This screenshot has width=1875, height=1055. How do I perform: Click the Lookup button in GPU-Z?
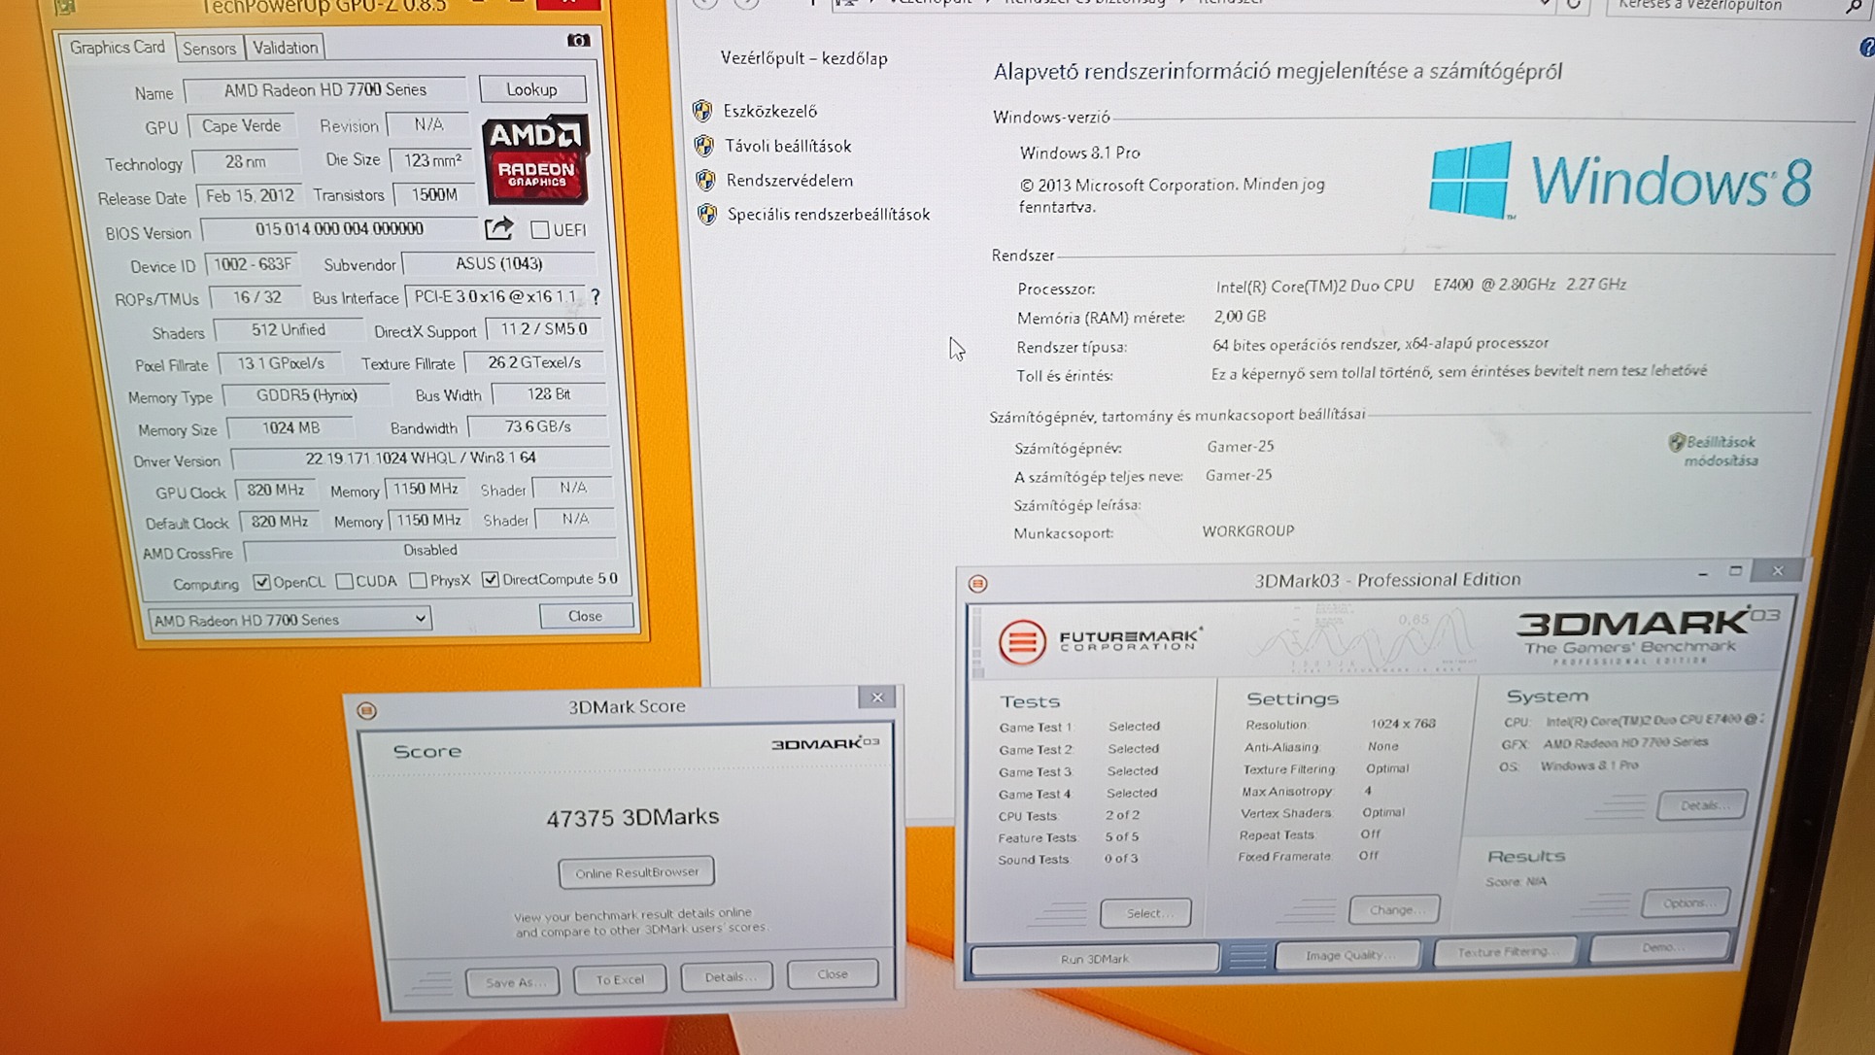531,89
